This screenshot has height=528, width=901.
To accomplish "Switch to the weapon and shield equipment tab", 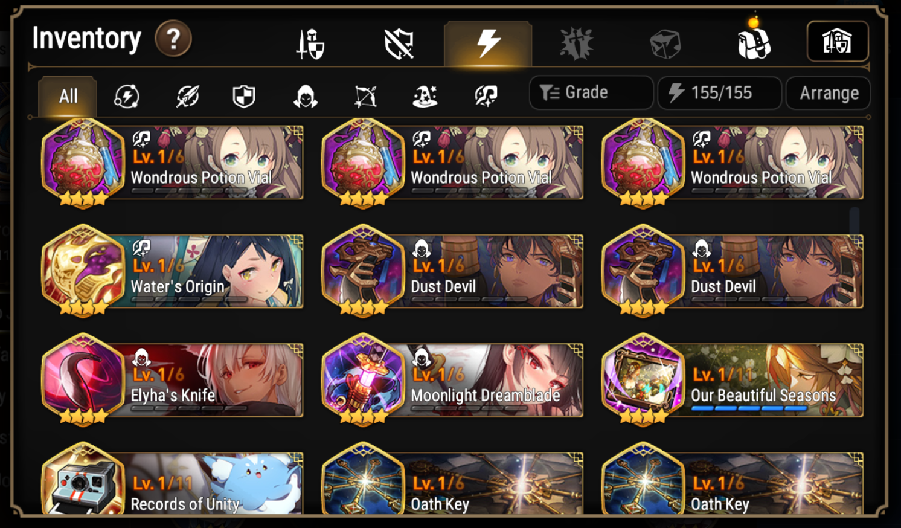I will 310,44.
